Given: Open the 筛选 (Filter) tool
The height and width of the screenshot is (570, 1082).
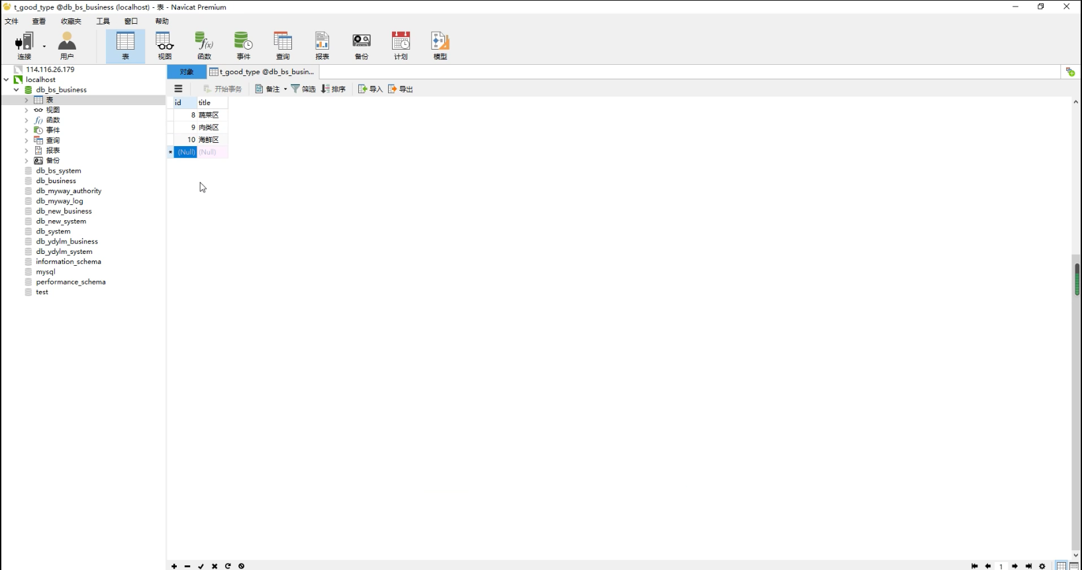Looking at the screenshot, I should pos(303,89).
